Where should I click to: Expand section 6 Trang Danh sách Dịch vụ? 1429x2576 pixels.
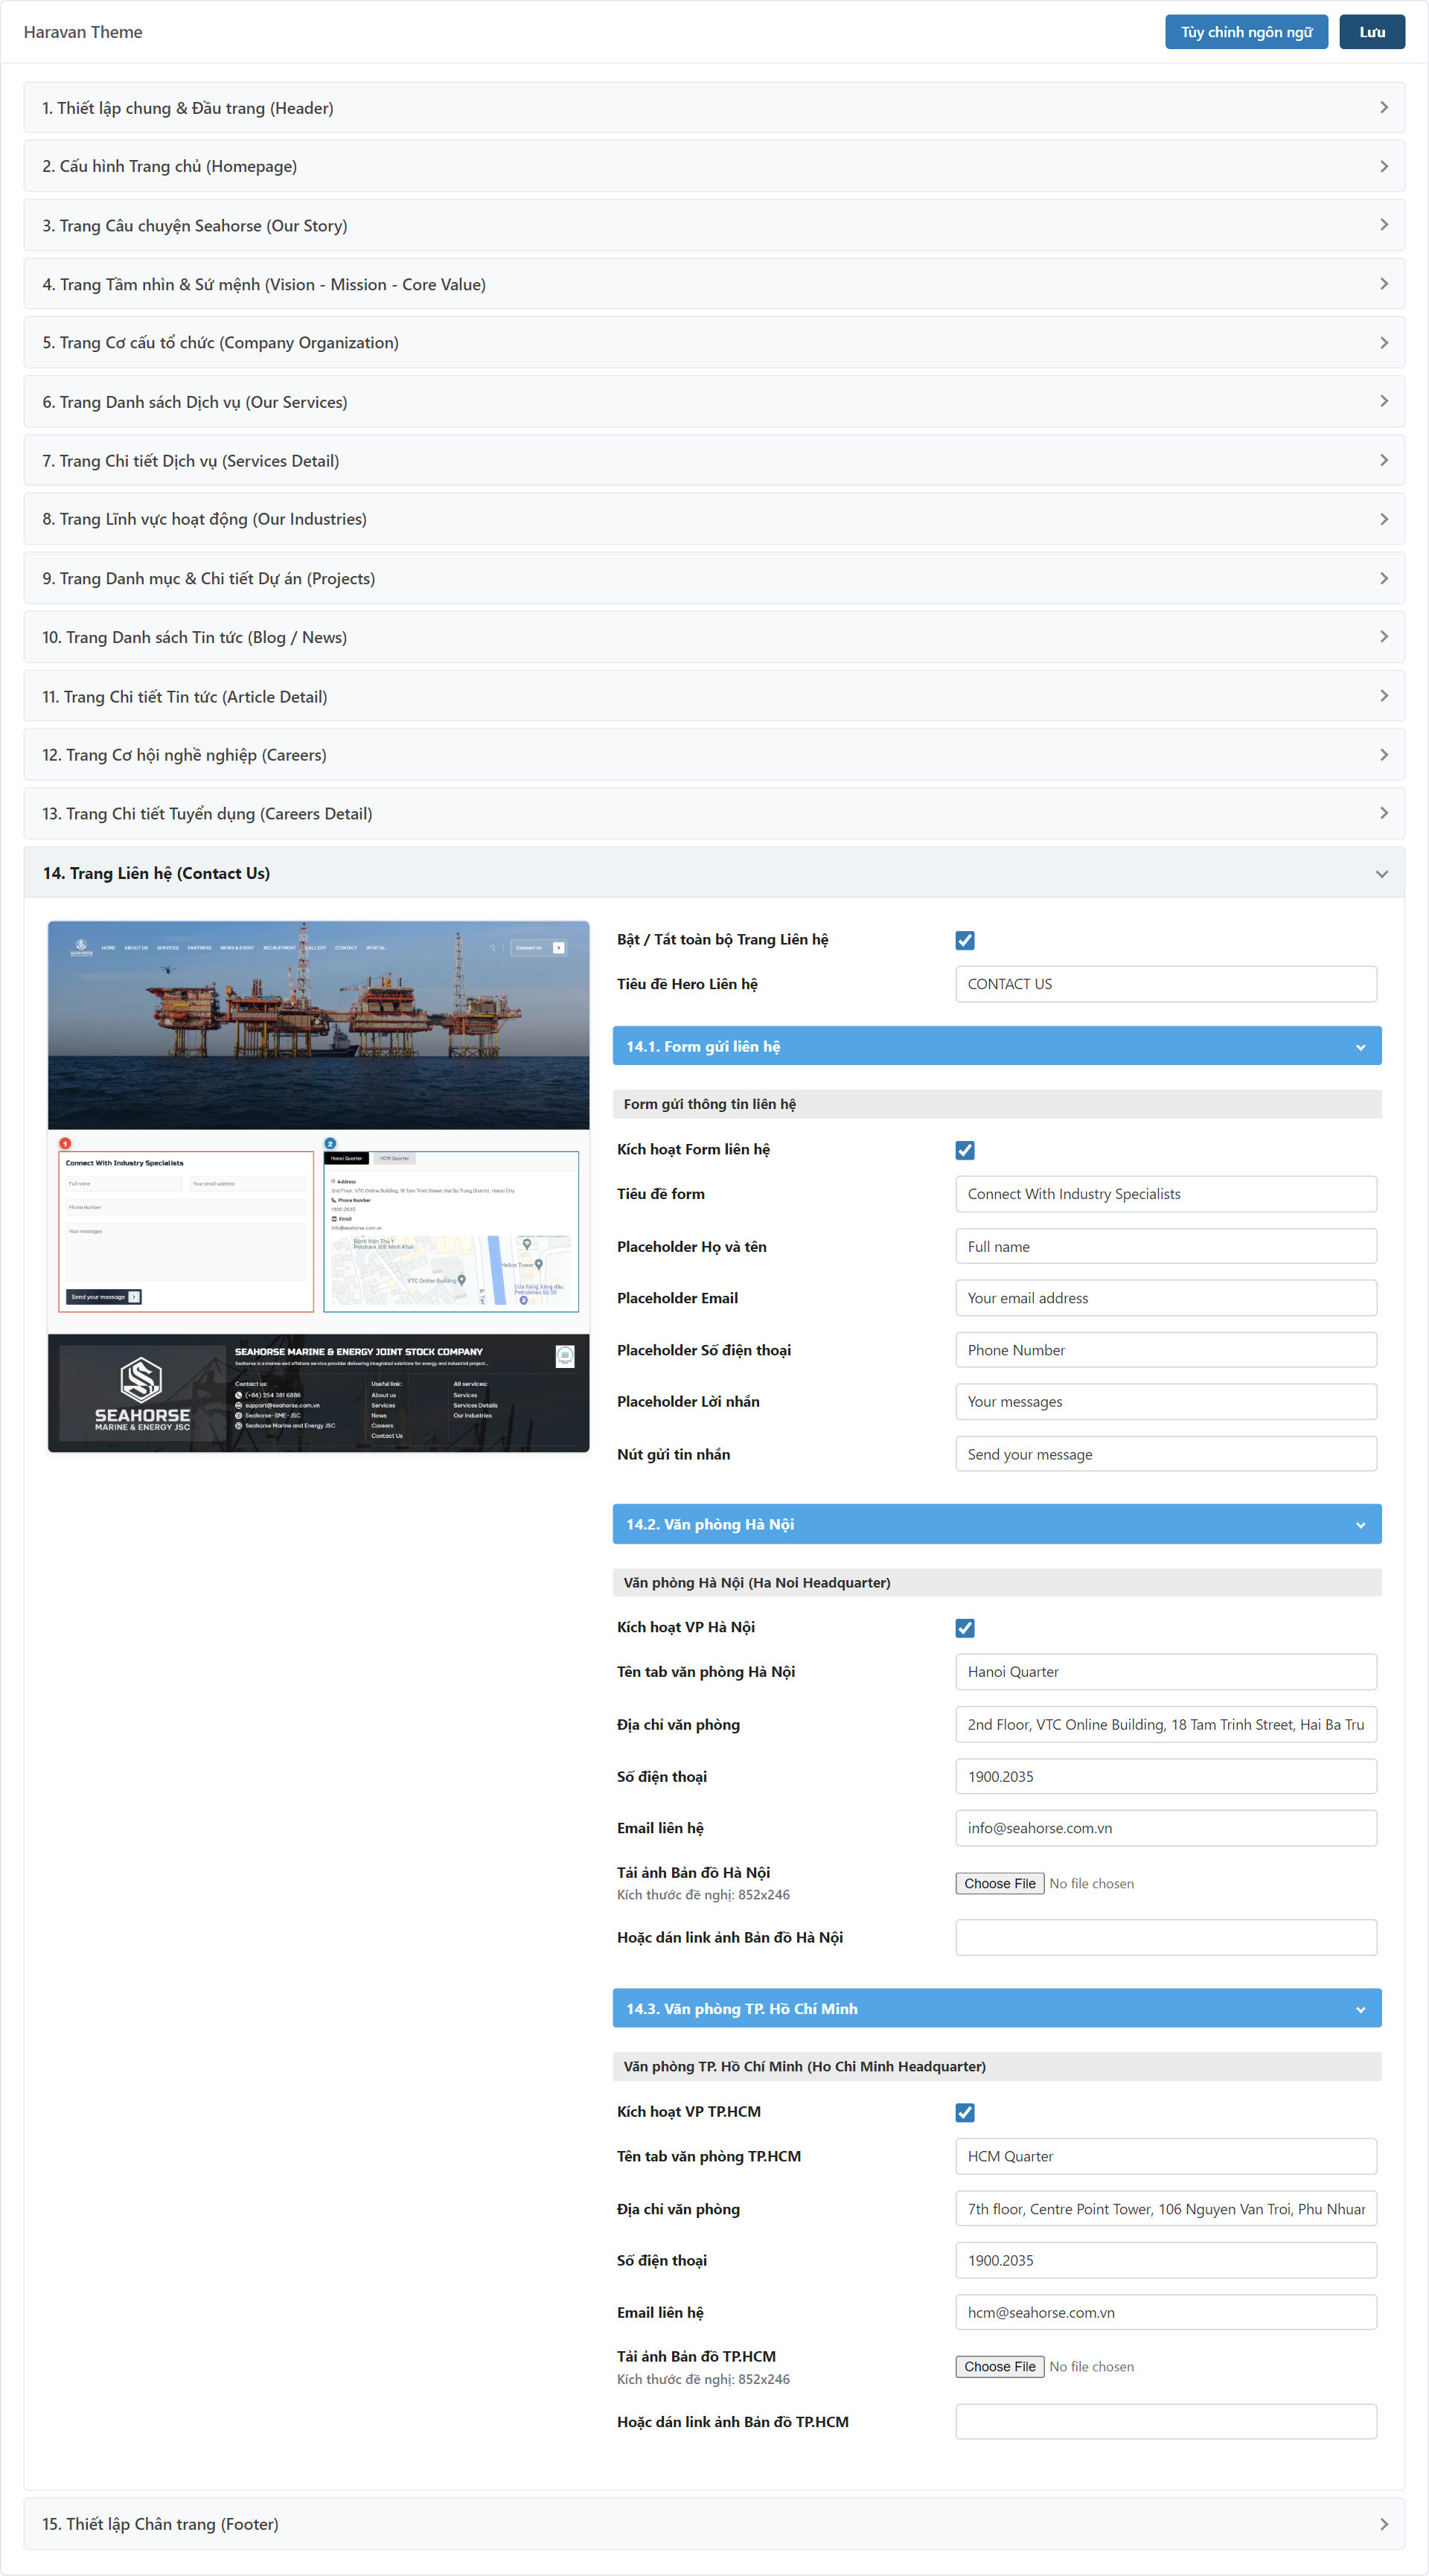714,402
